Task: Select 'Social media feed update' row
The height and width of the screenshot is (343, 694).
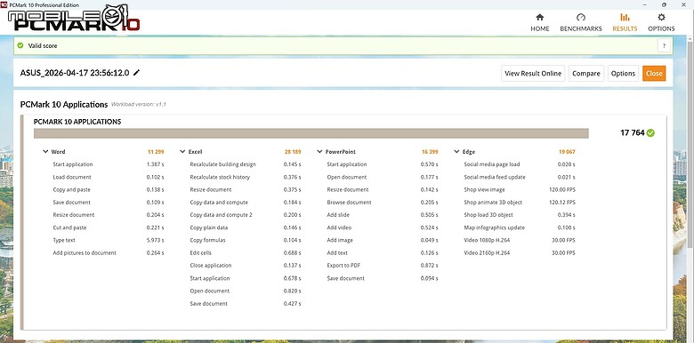Action: tap(520, 177)
